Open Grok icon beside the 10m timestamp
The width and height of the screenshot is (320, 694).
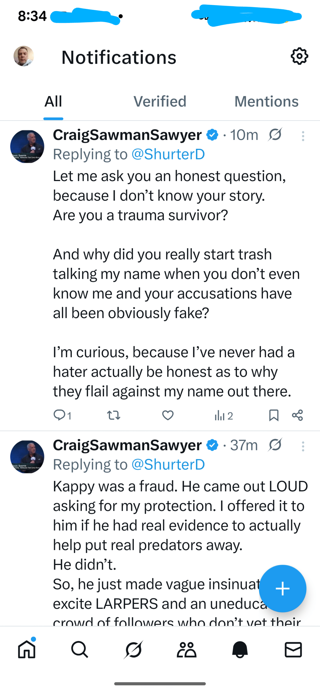coord(275,135)
